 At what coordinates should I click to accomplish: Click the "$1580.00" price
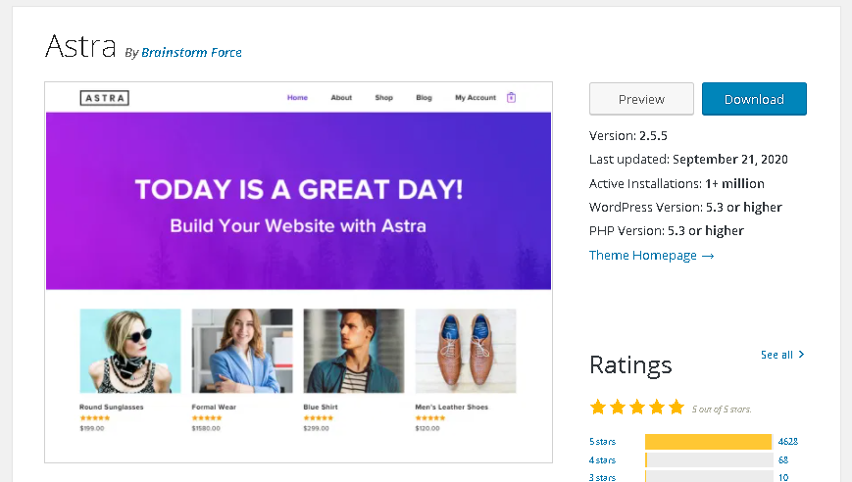pyautogui.click(x=206, y=428)
